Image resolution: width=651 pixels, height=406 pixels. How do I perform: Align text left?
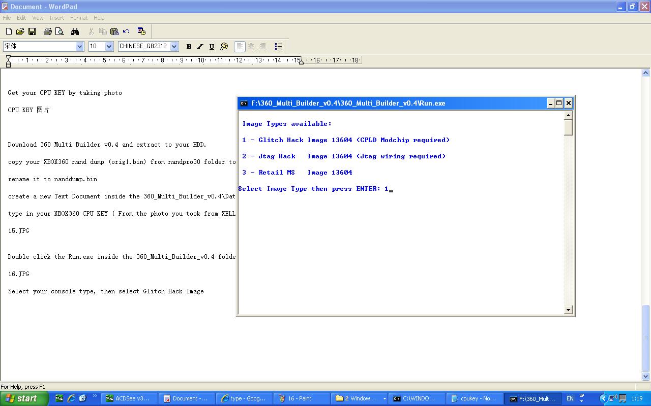240,46
